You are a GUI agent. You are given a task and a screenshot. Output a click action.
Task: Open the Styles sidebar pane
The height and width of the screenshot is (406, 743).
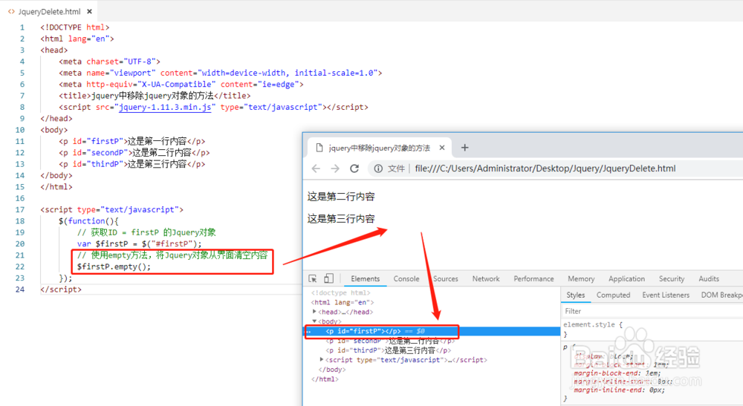576,295
